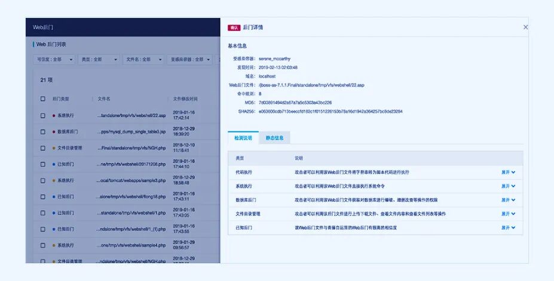Click the Web 后门列表 heading
This screenshot has height=281, width=554.
pos(51,44)
